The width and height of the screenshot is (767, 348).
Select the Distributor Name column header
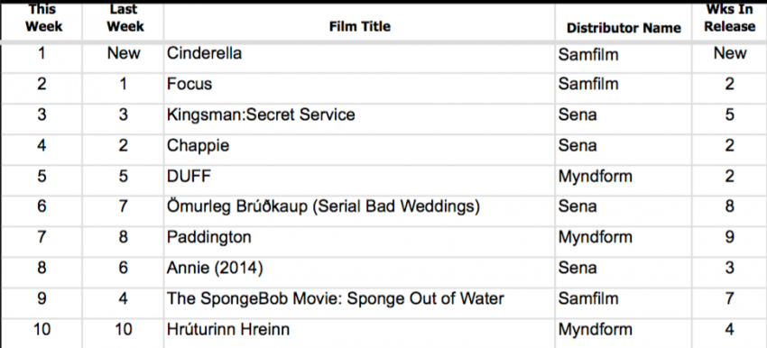[x=624, y=28]
